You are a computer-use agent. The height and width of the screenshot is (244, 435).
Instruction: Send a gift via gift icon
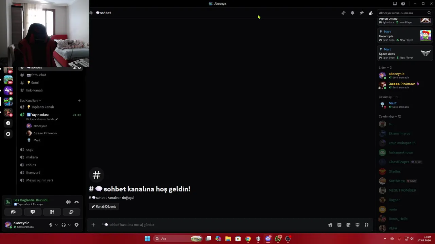tap(330, 225)
